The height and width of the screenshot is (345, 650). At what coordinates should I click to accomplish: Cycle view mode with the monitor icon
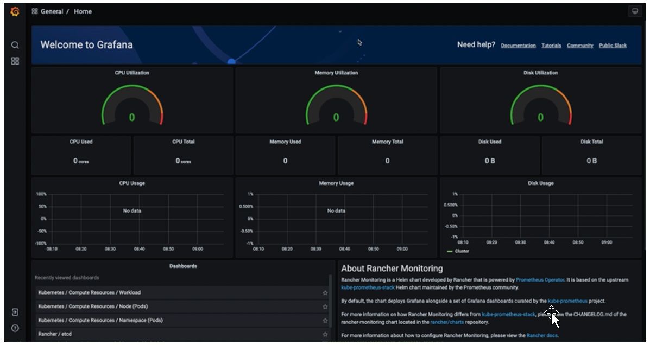pos(634,11)
